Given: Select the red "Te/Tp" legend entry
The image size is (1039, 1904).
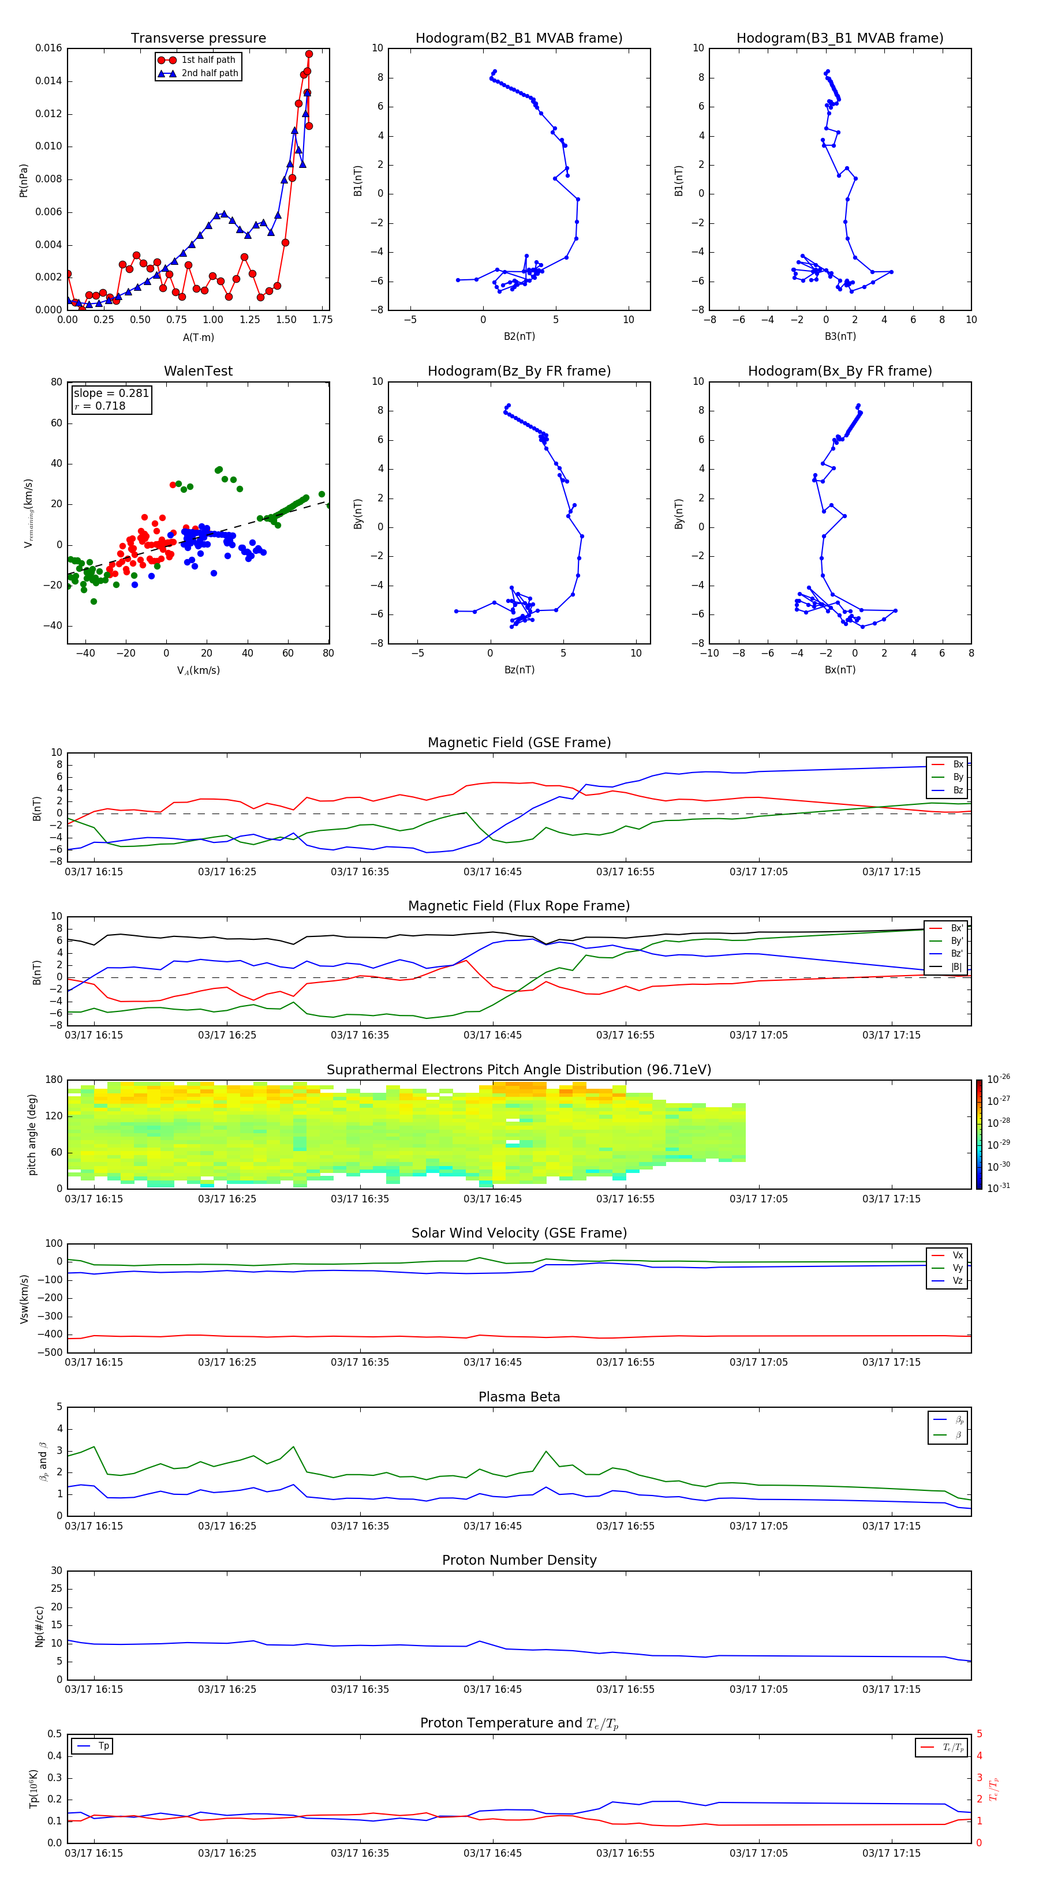Looking at the screenshot, I should (x=943, y=1747).
